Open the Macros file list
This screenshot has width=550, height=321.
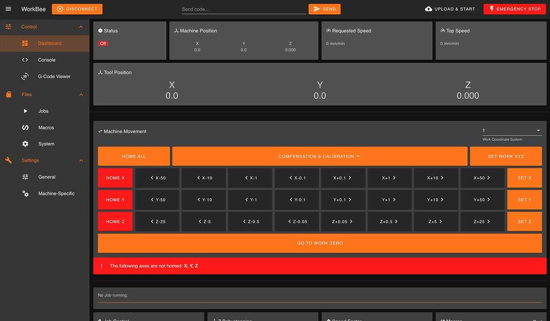coord(45,128)
